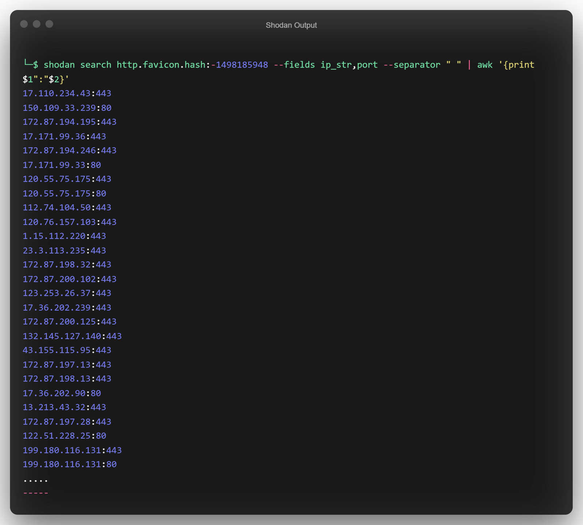Click the $1":"$2}' continuation line

tap(46, 79)
